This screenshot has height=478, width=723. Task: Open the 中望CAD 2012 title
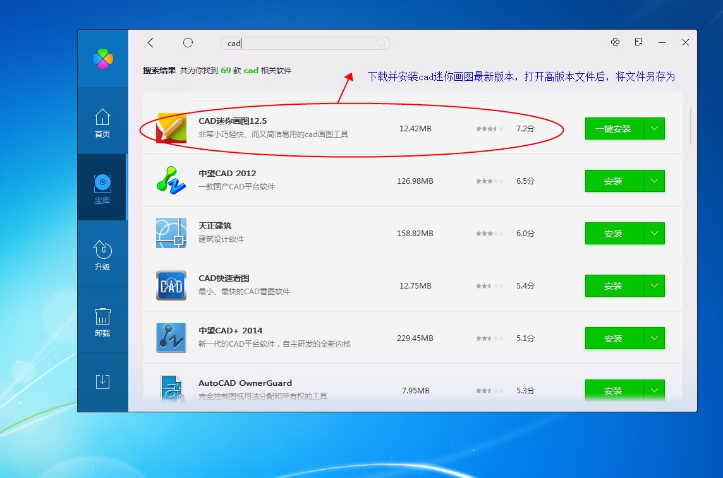coord(227,174)
